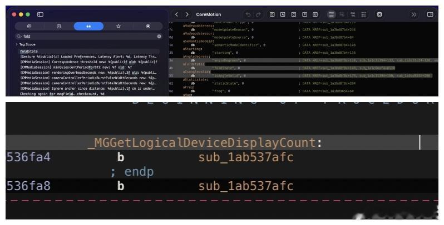Open the magnifier search options dropdown
This screenshot has width=444, height=225.
19,36
